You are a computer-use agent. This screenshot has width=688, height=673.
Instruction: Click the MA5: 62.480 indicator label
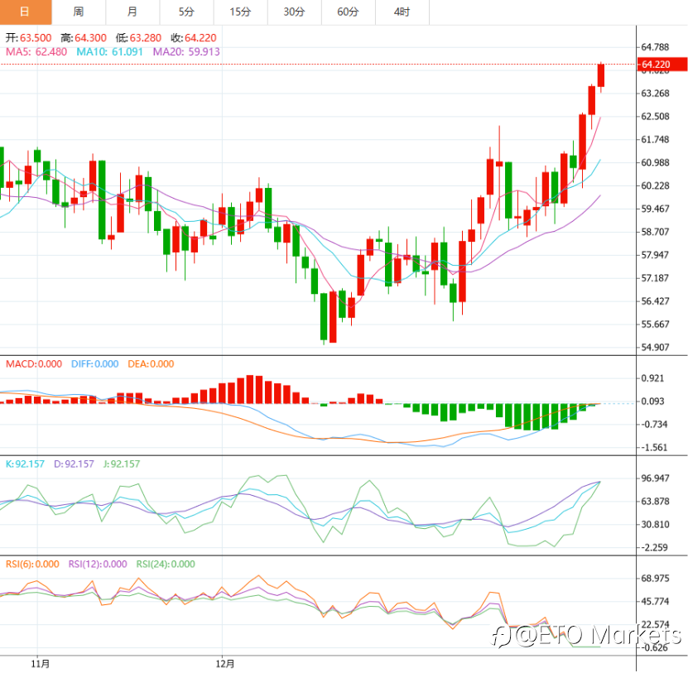point(36,52)
